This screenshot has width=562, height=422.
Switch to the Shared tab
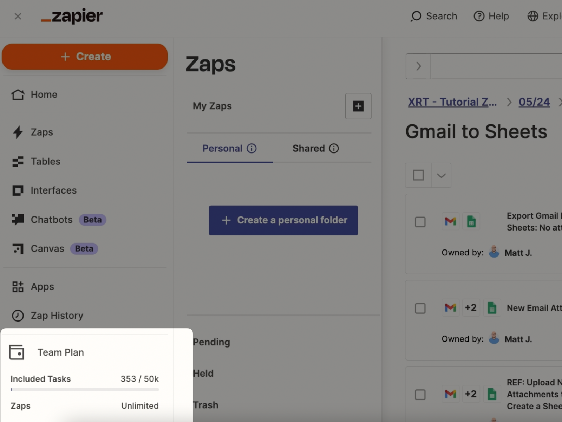click(x=315, y=149)
